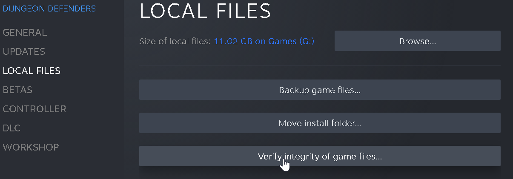View the game's beta participation options
The height and width of the screenshot is (179, 513).
pos(17,90)
